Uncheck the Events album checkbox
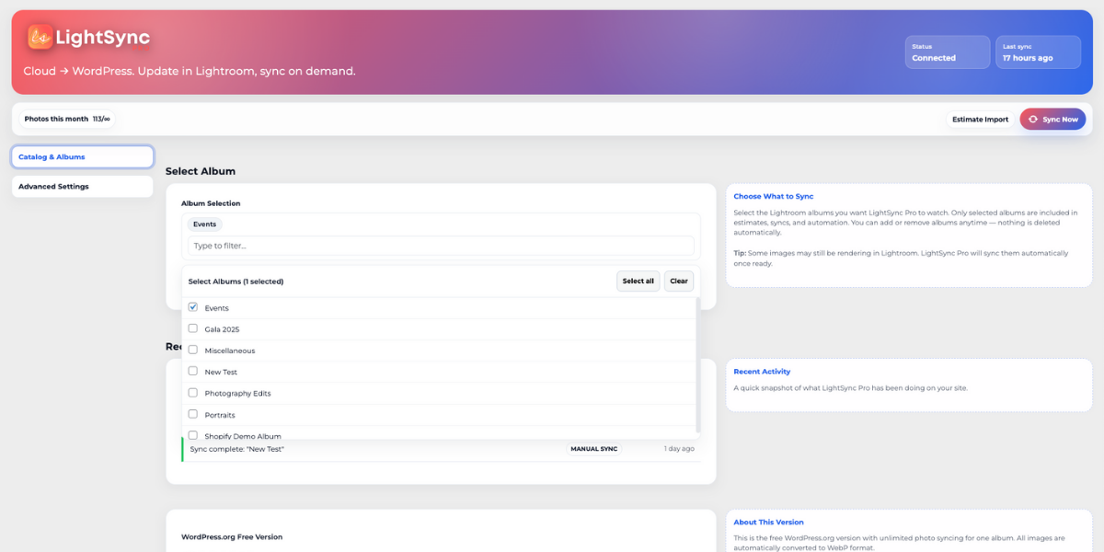The image size is (1104, 552). [192, 306]
